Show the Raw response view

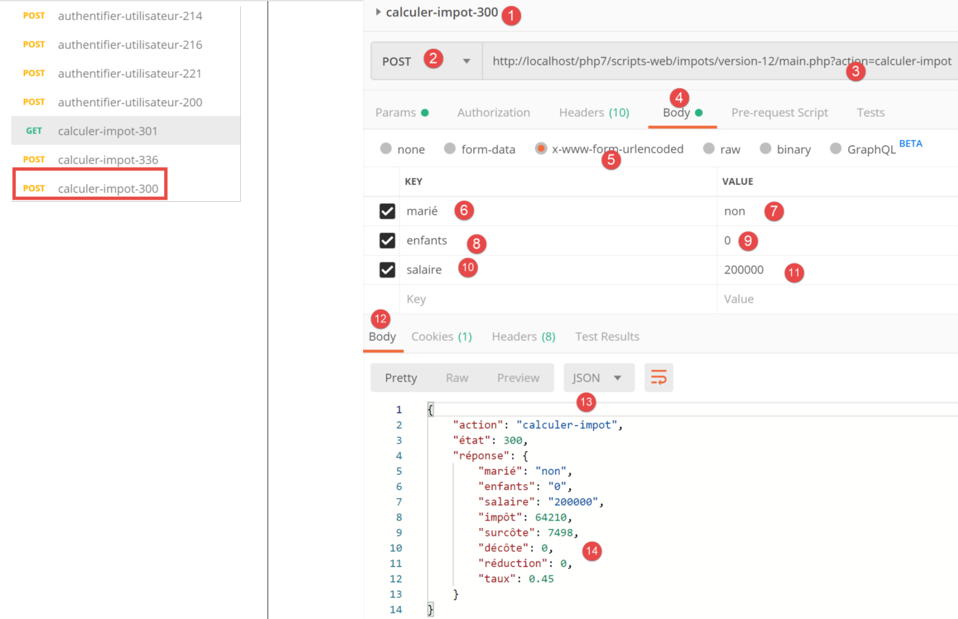click(x=457, y=378)
